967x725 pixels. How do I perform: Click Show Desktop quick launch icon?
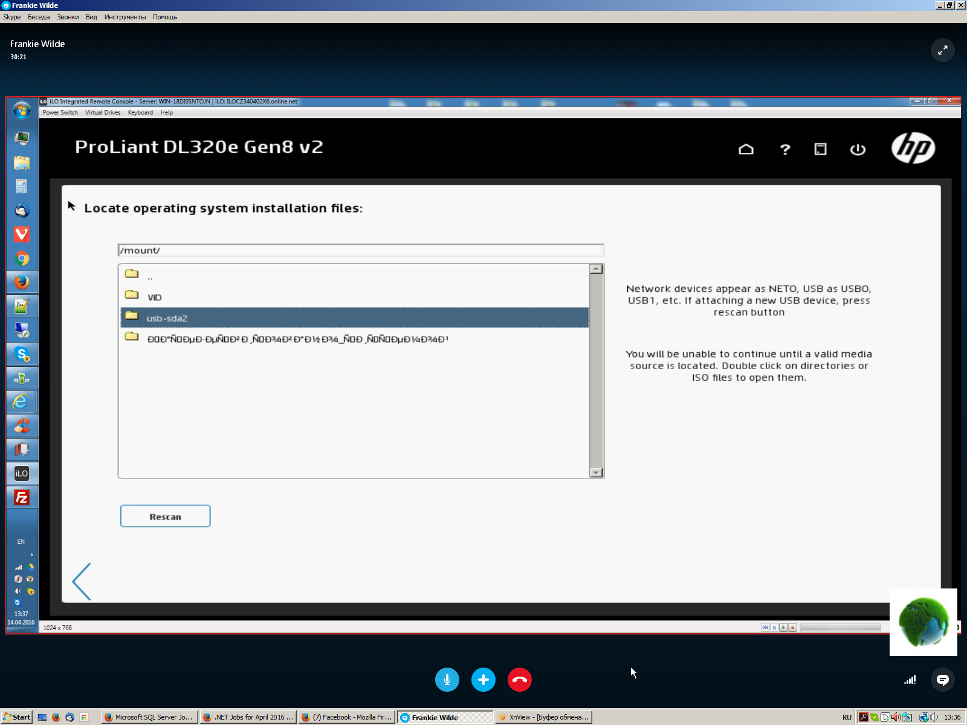pos(42,717)
